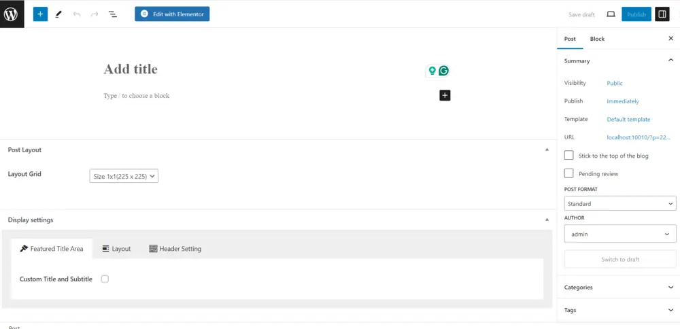Screen dimensions: 680x329
Task: Enable Custom Title and Subtitle checkbox
Action: tap(105, 279)
